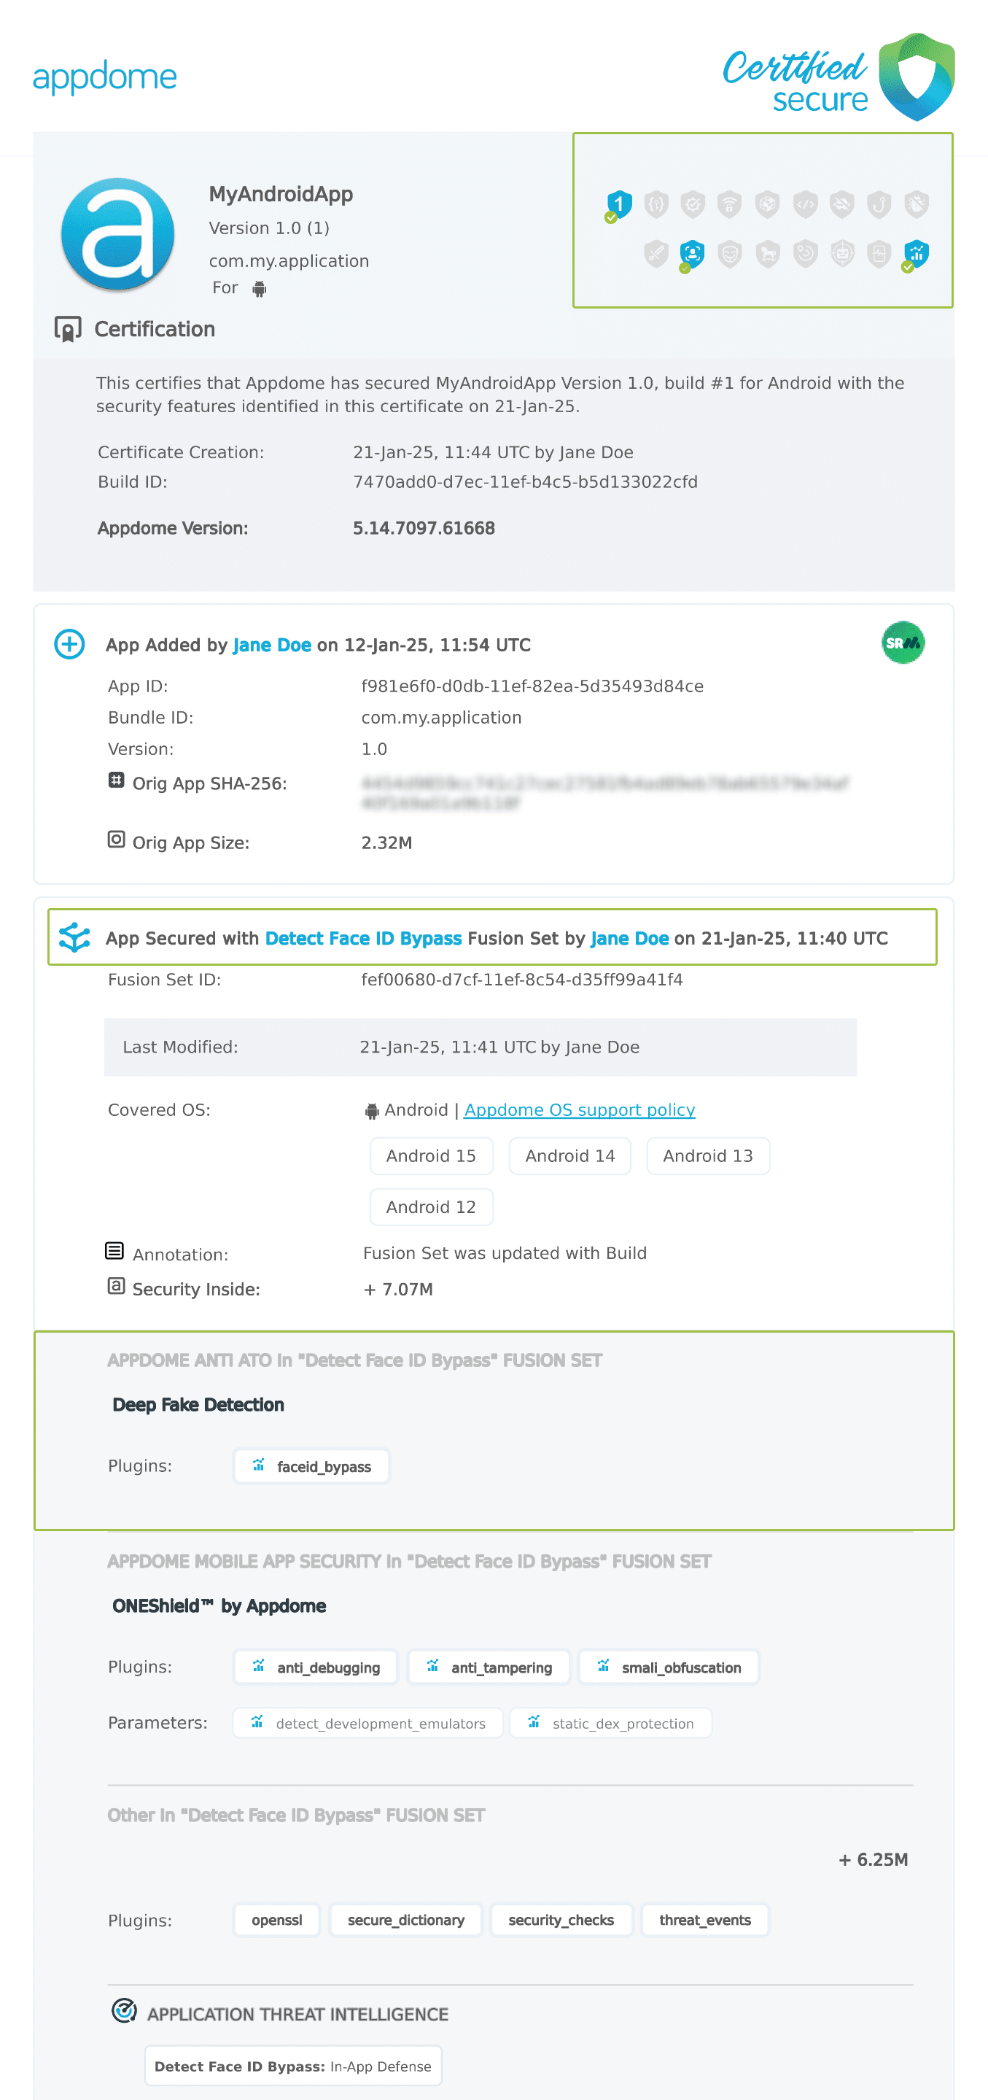Click the green SR badge icon
988x2100 pixels.
(903, 643)
